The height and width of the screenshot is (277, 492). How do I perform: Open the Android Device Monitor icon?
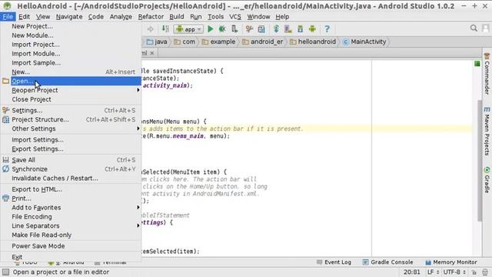(312, 29)
